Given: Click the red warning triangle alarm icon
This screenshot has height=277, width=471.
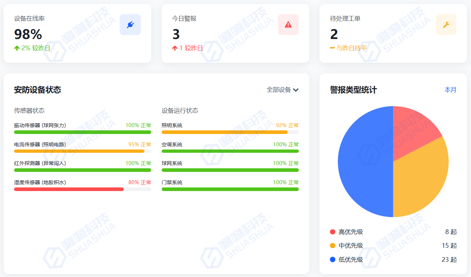Looking at the screenshot, I should pyautogui.click(x=288, y=25).
